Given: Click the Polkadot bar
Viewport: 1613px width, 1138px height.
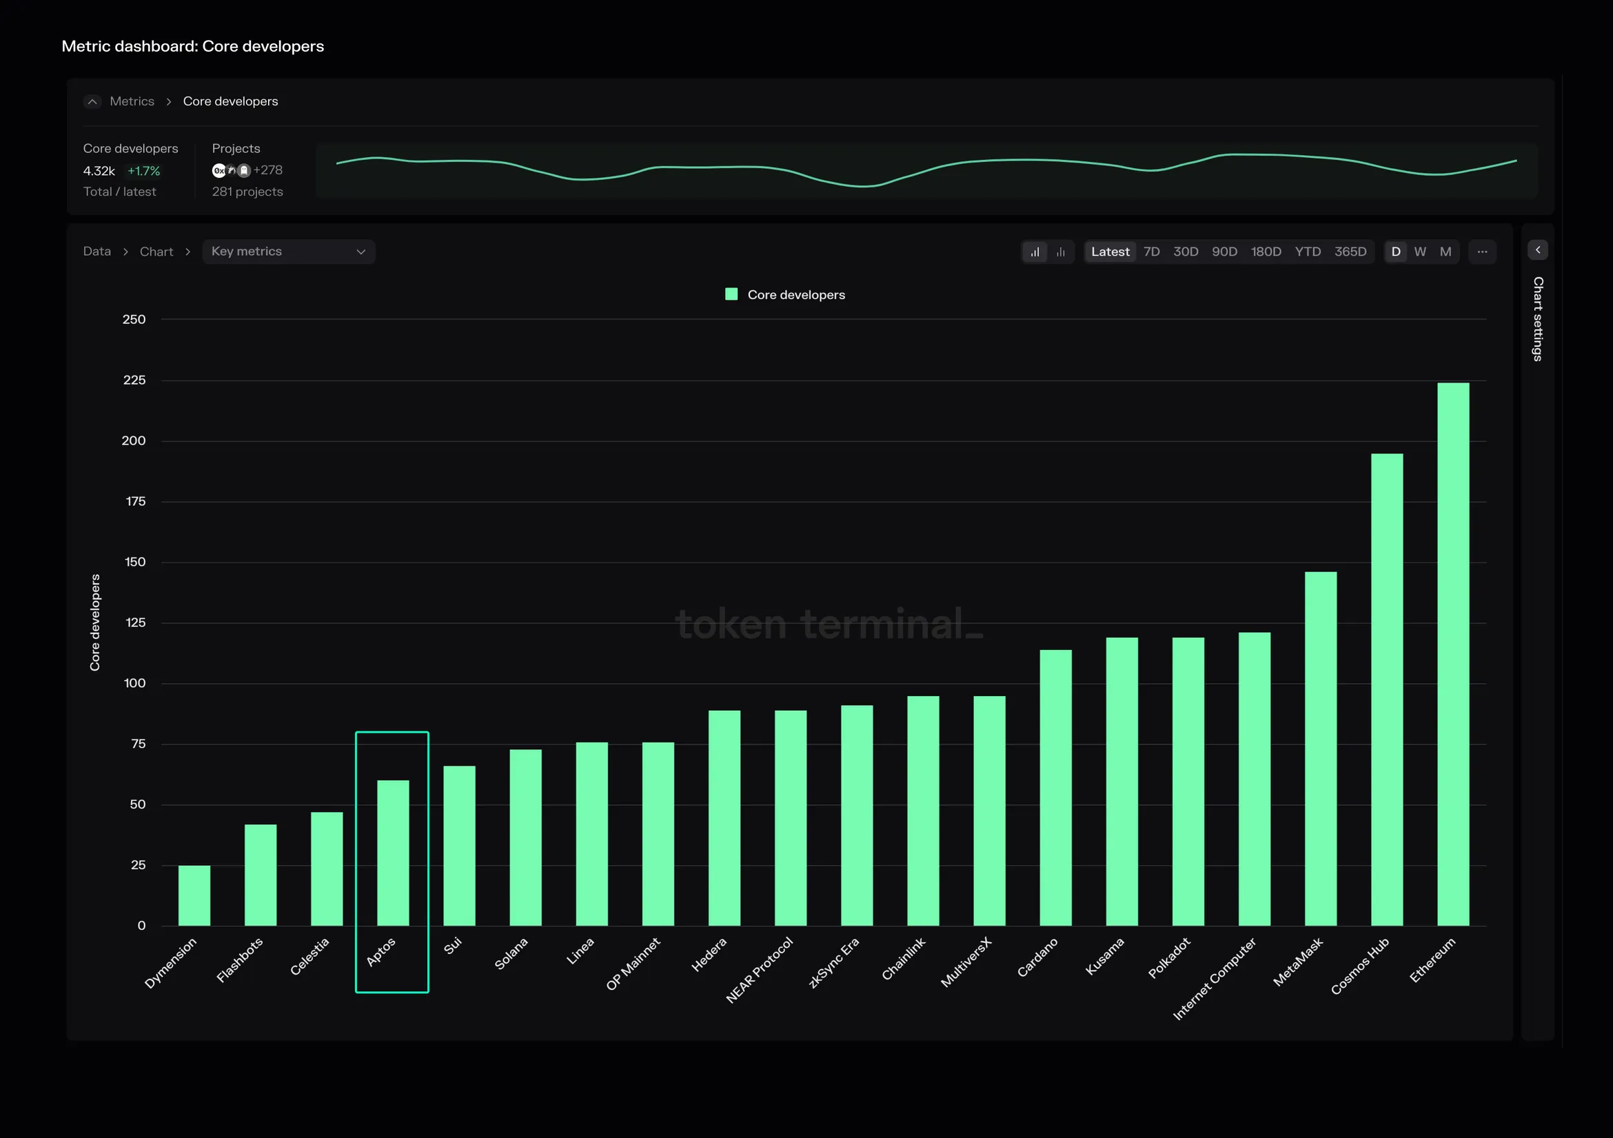Looking at the screenshot, I should (x=1188, y=782).
